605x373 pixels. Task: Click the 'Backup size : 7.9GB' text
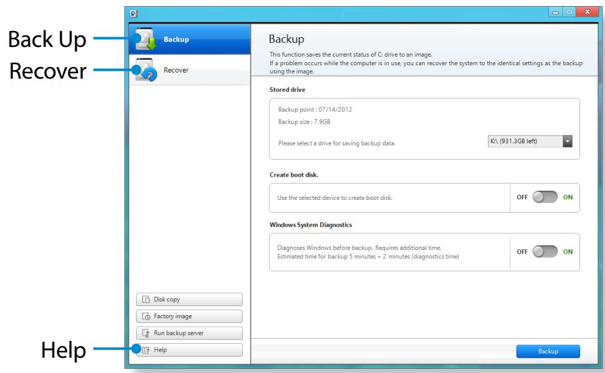(304, 122)
